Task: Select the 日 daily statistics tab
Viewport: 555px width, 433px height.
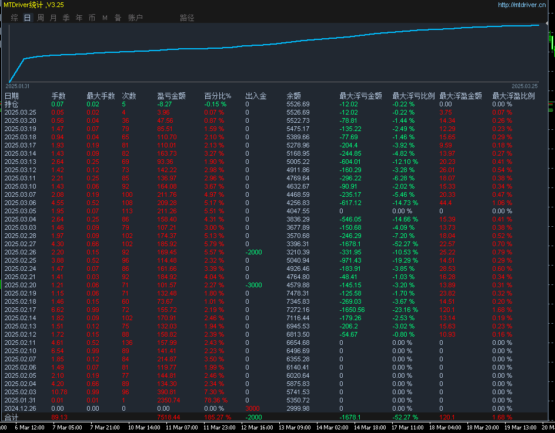Action: pos(28,18)
